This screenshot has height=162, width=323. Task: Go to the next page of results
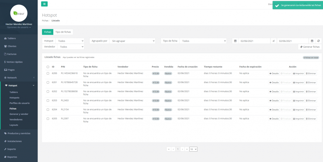[x=183, y=149]
